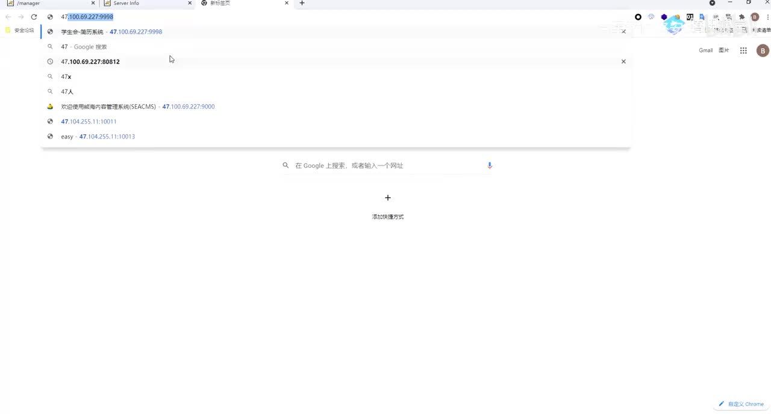Image resolution: width=771 pixels, height=414 pixels.
Task: Click magnifier icon beside '47x' suggestion
Action: (50, 76)
